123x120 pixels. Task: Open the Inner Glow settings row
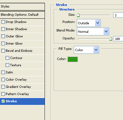pyautogui.click(x=22, y=44)
